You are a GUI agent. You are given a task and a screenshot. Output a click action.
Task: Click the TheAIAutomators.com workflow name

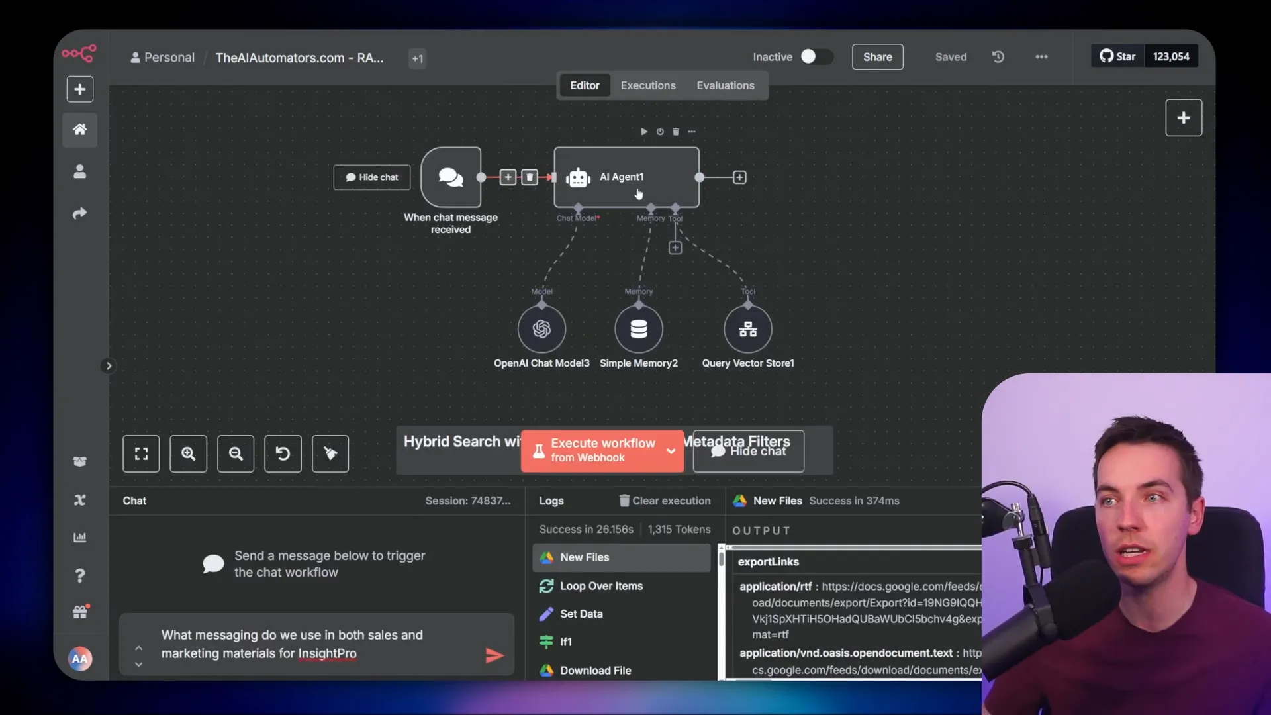click(x=299, y=58)
